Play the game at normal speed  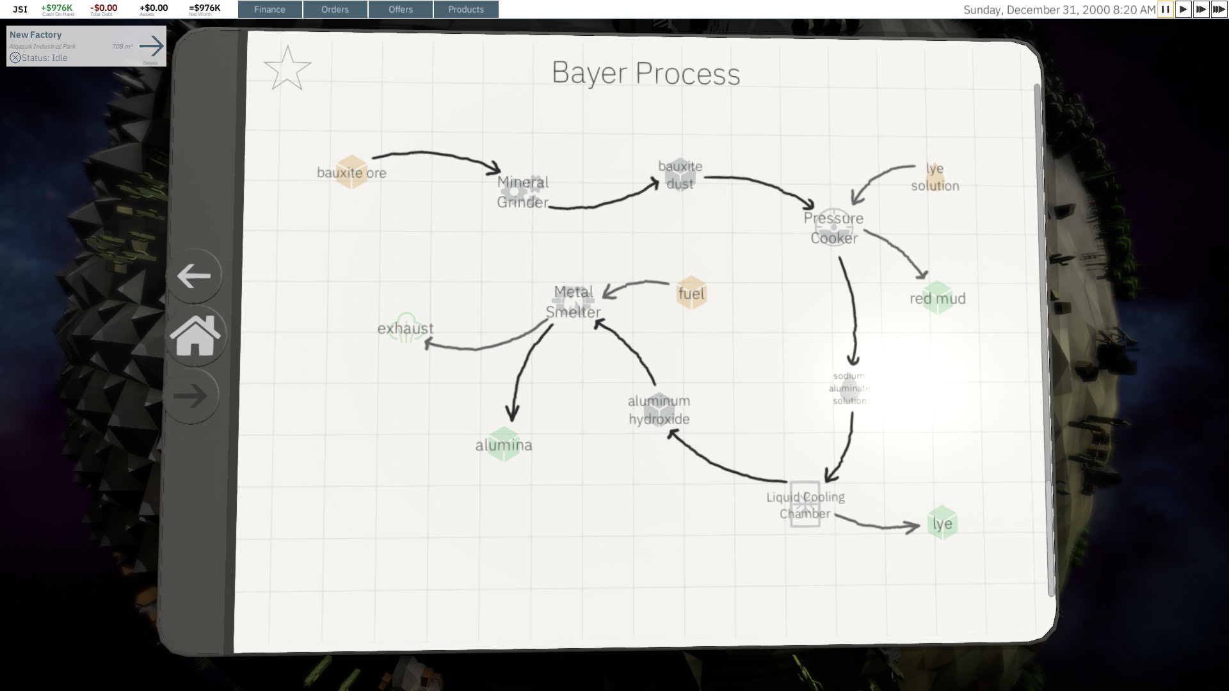tap(1183, 10)
